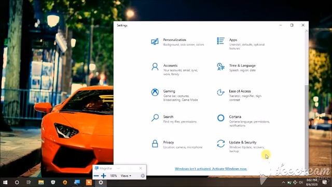Click the Personalization heading text
Screen dimensions: 332x187
pyautogui.click(x=174, y=40)
